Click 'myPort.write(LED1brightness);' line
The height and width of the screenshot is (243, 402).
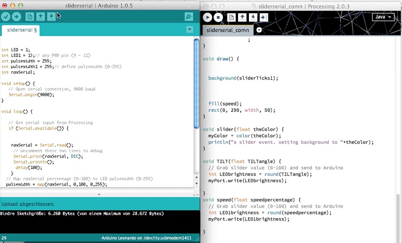(x=249, y=219)
